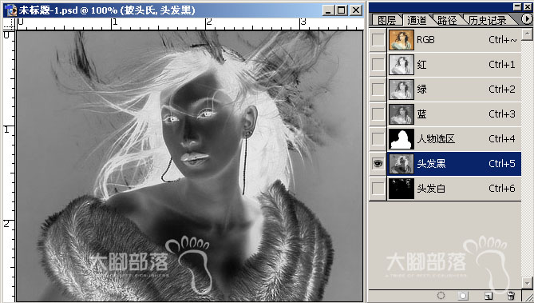Show the 头发白 channel with its eye box
The image size is (534, 303).
[378, 189]
